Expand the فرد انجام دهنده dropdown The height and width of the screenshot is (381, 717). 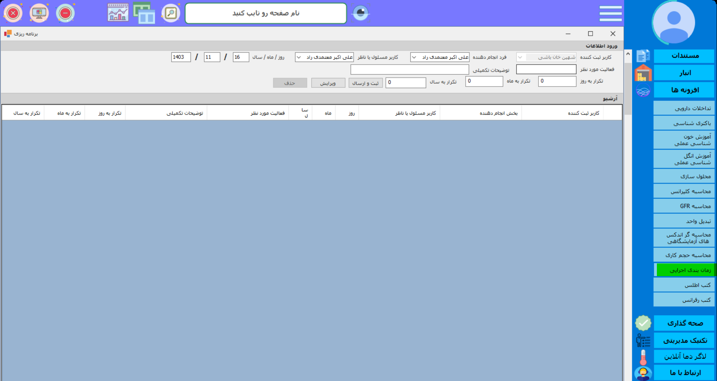pyautogui.click(x=414, y=57)
